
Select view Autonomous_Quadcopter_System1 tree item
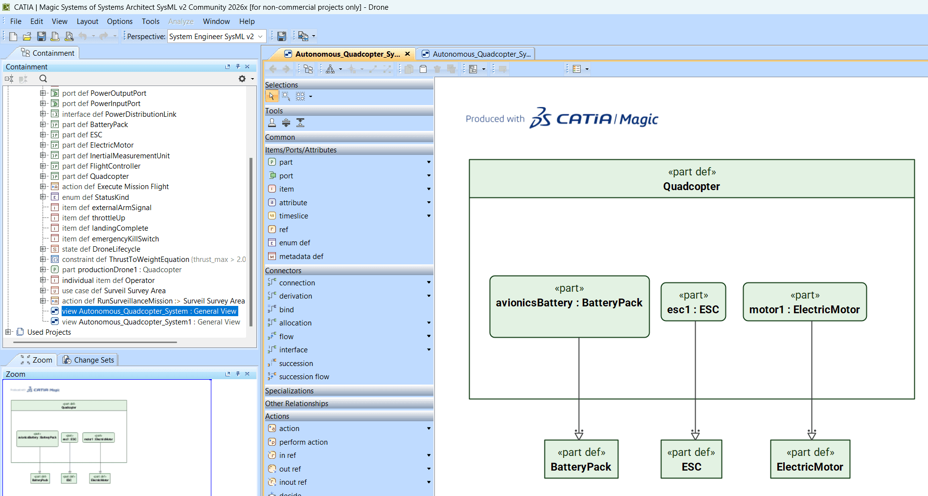click(151, 322)
